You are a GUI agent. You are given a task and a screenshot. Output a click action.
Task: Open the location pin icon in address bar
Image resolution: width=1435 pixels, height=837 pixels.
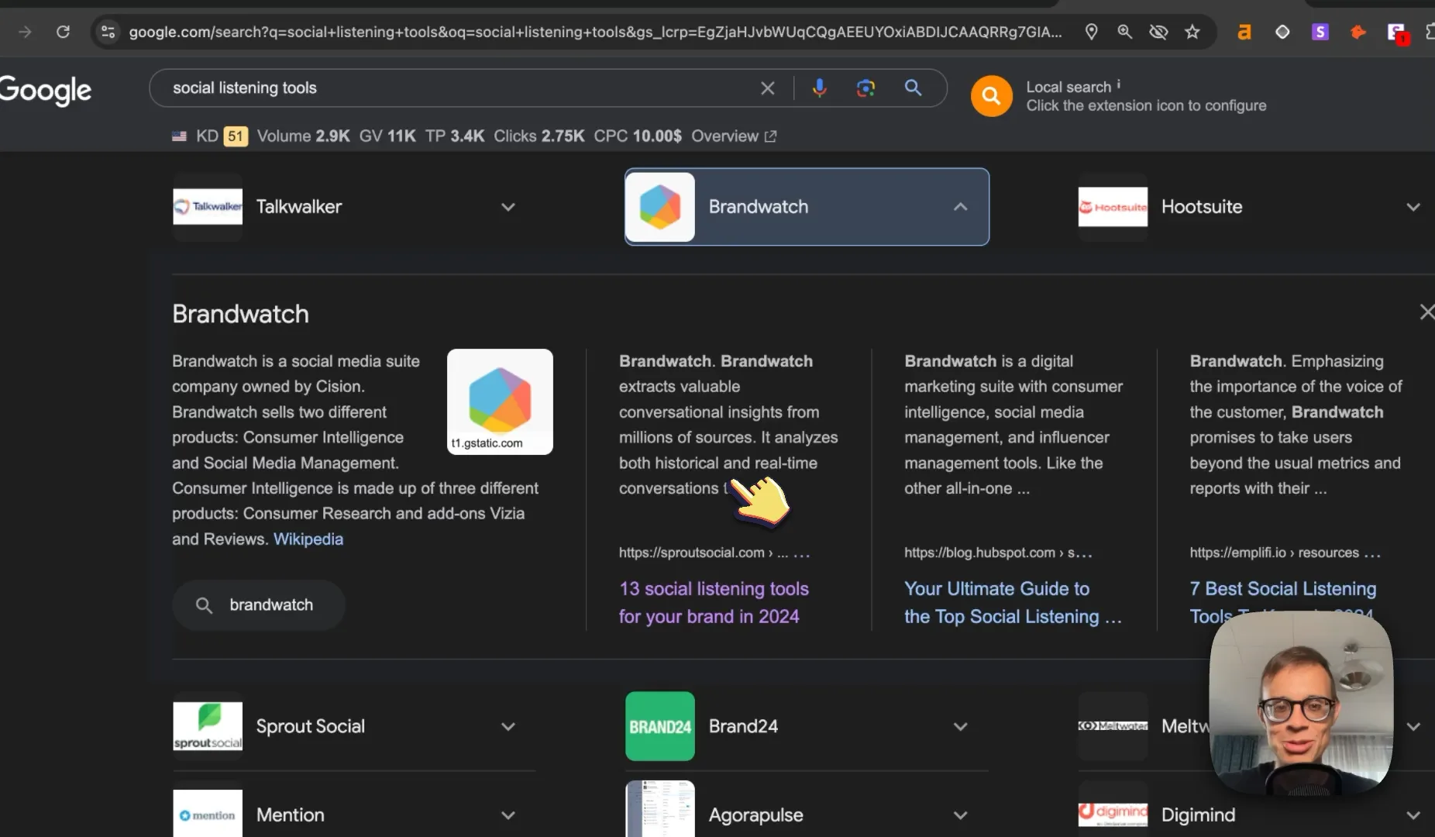tap(1091, 32)
